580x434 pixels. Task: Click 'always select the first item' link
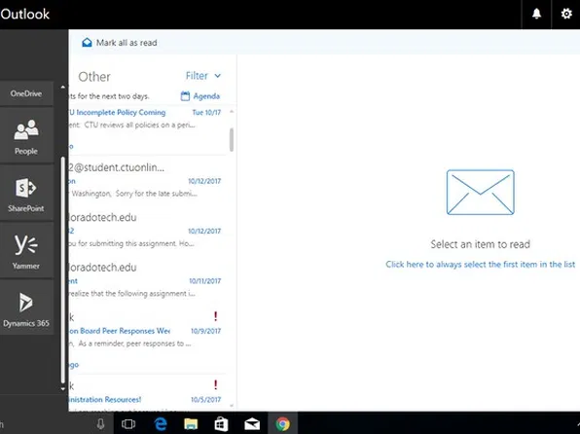click(480, 265)
